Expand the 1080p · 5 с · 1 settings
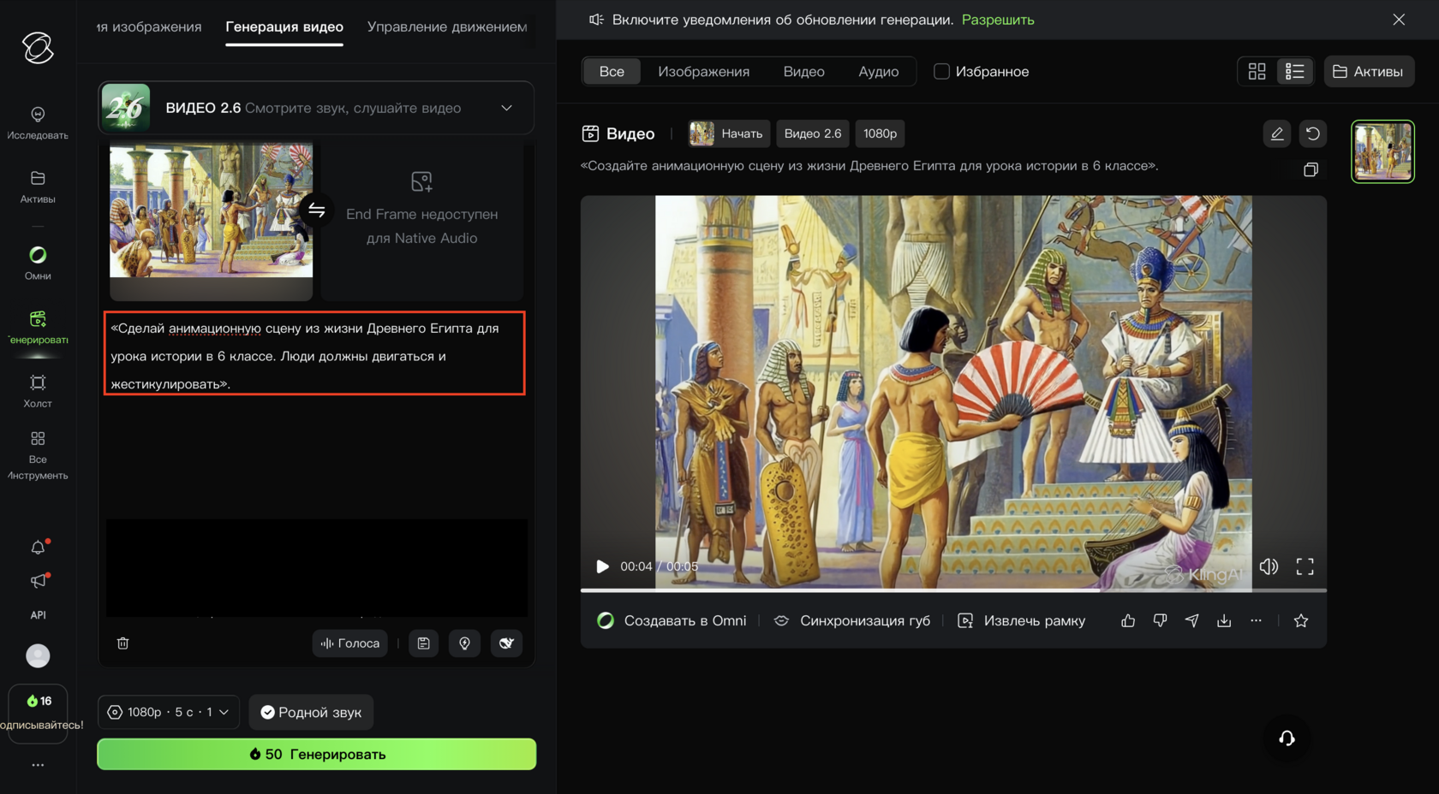The image size is (1439, 794). (169, 712)
